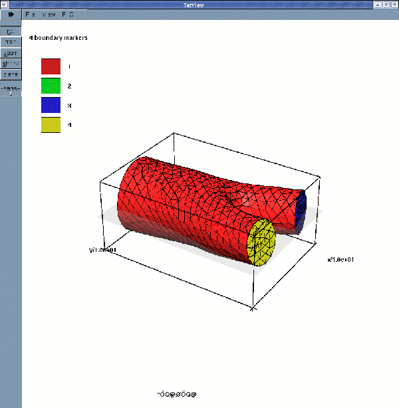Click the small field under the Paras label
The width and height of the screenshot is (399, 408).
click(11, 94)
